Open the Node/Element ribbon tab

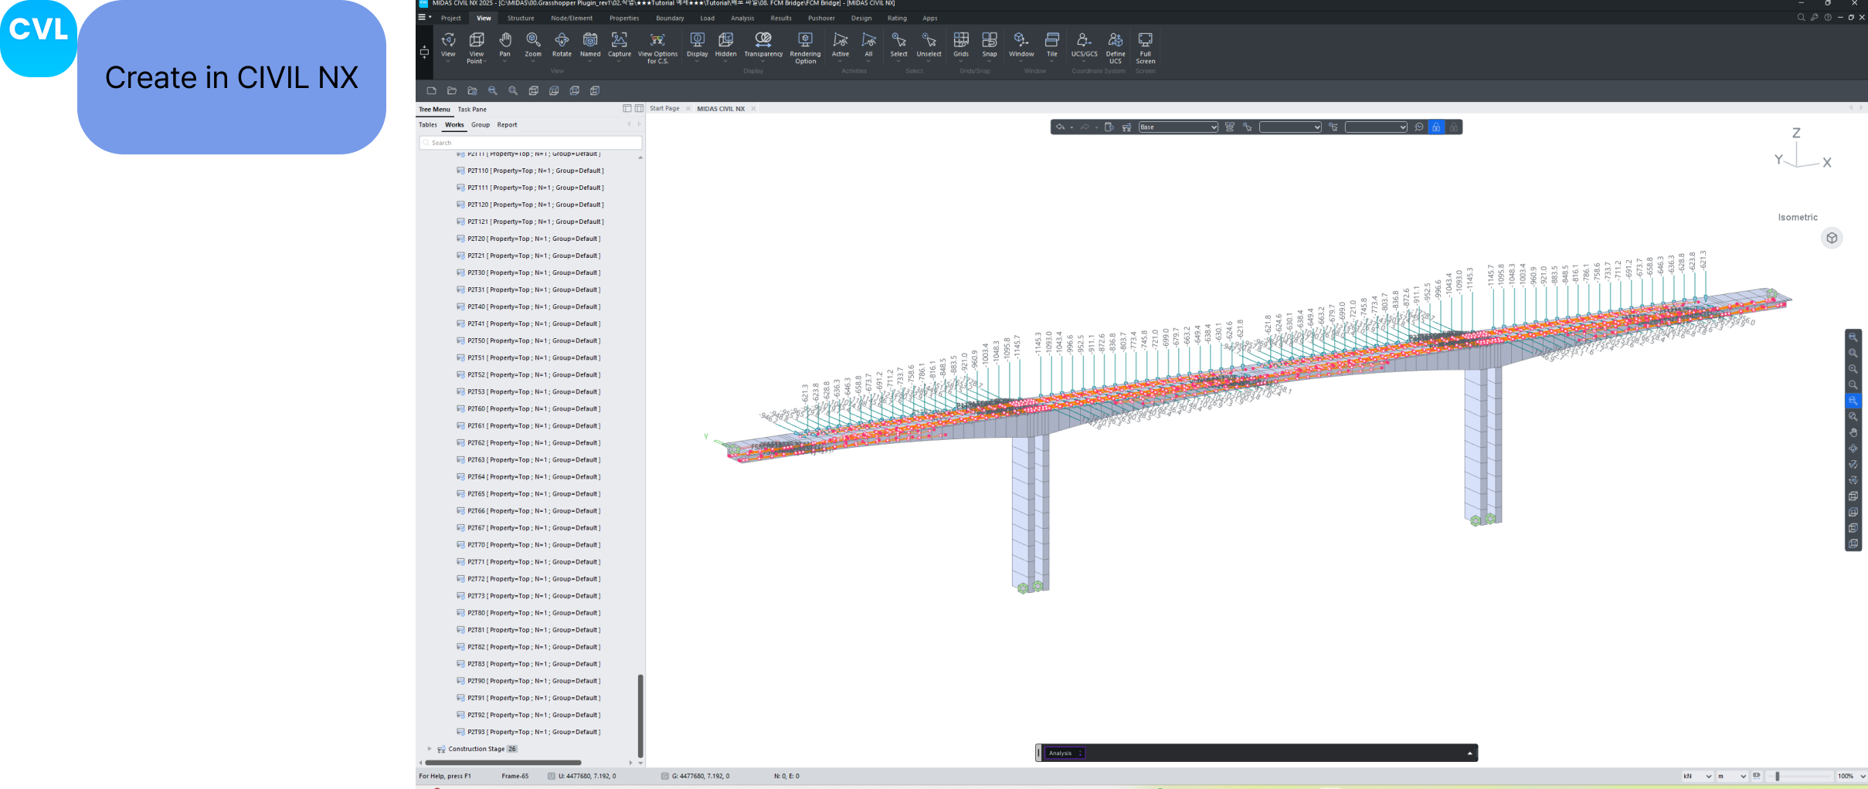pos(572,18)
